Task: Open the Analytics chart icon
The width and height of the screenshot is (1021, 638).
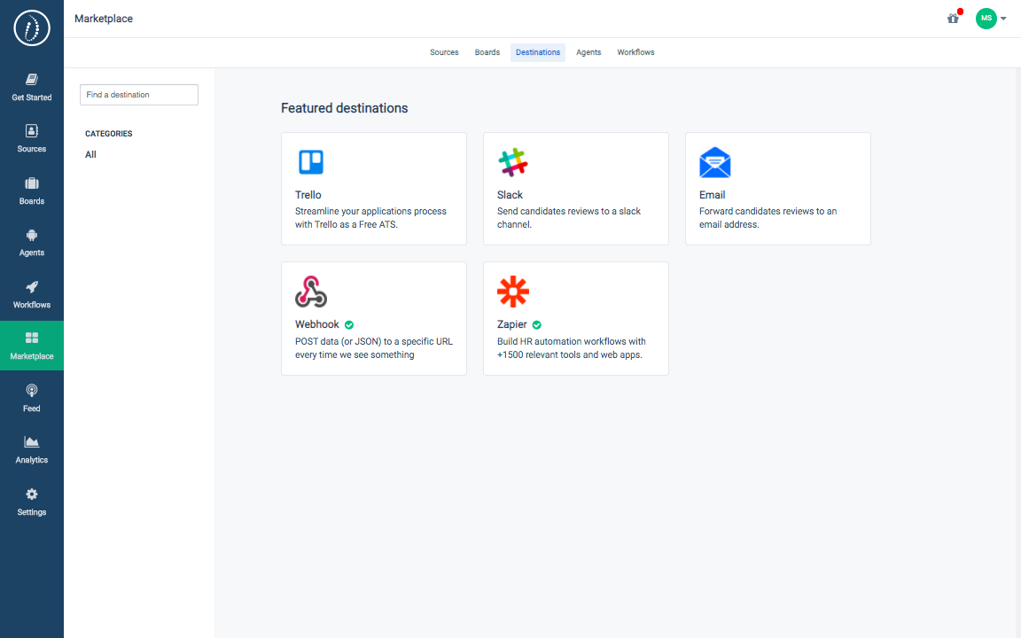Action: click(31, 442)
